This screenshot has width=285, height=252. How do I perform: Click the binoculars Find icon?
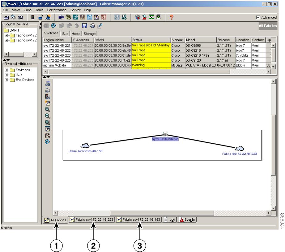(x=20, y=17)
